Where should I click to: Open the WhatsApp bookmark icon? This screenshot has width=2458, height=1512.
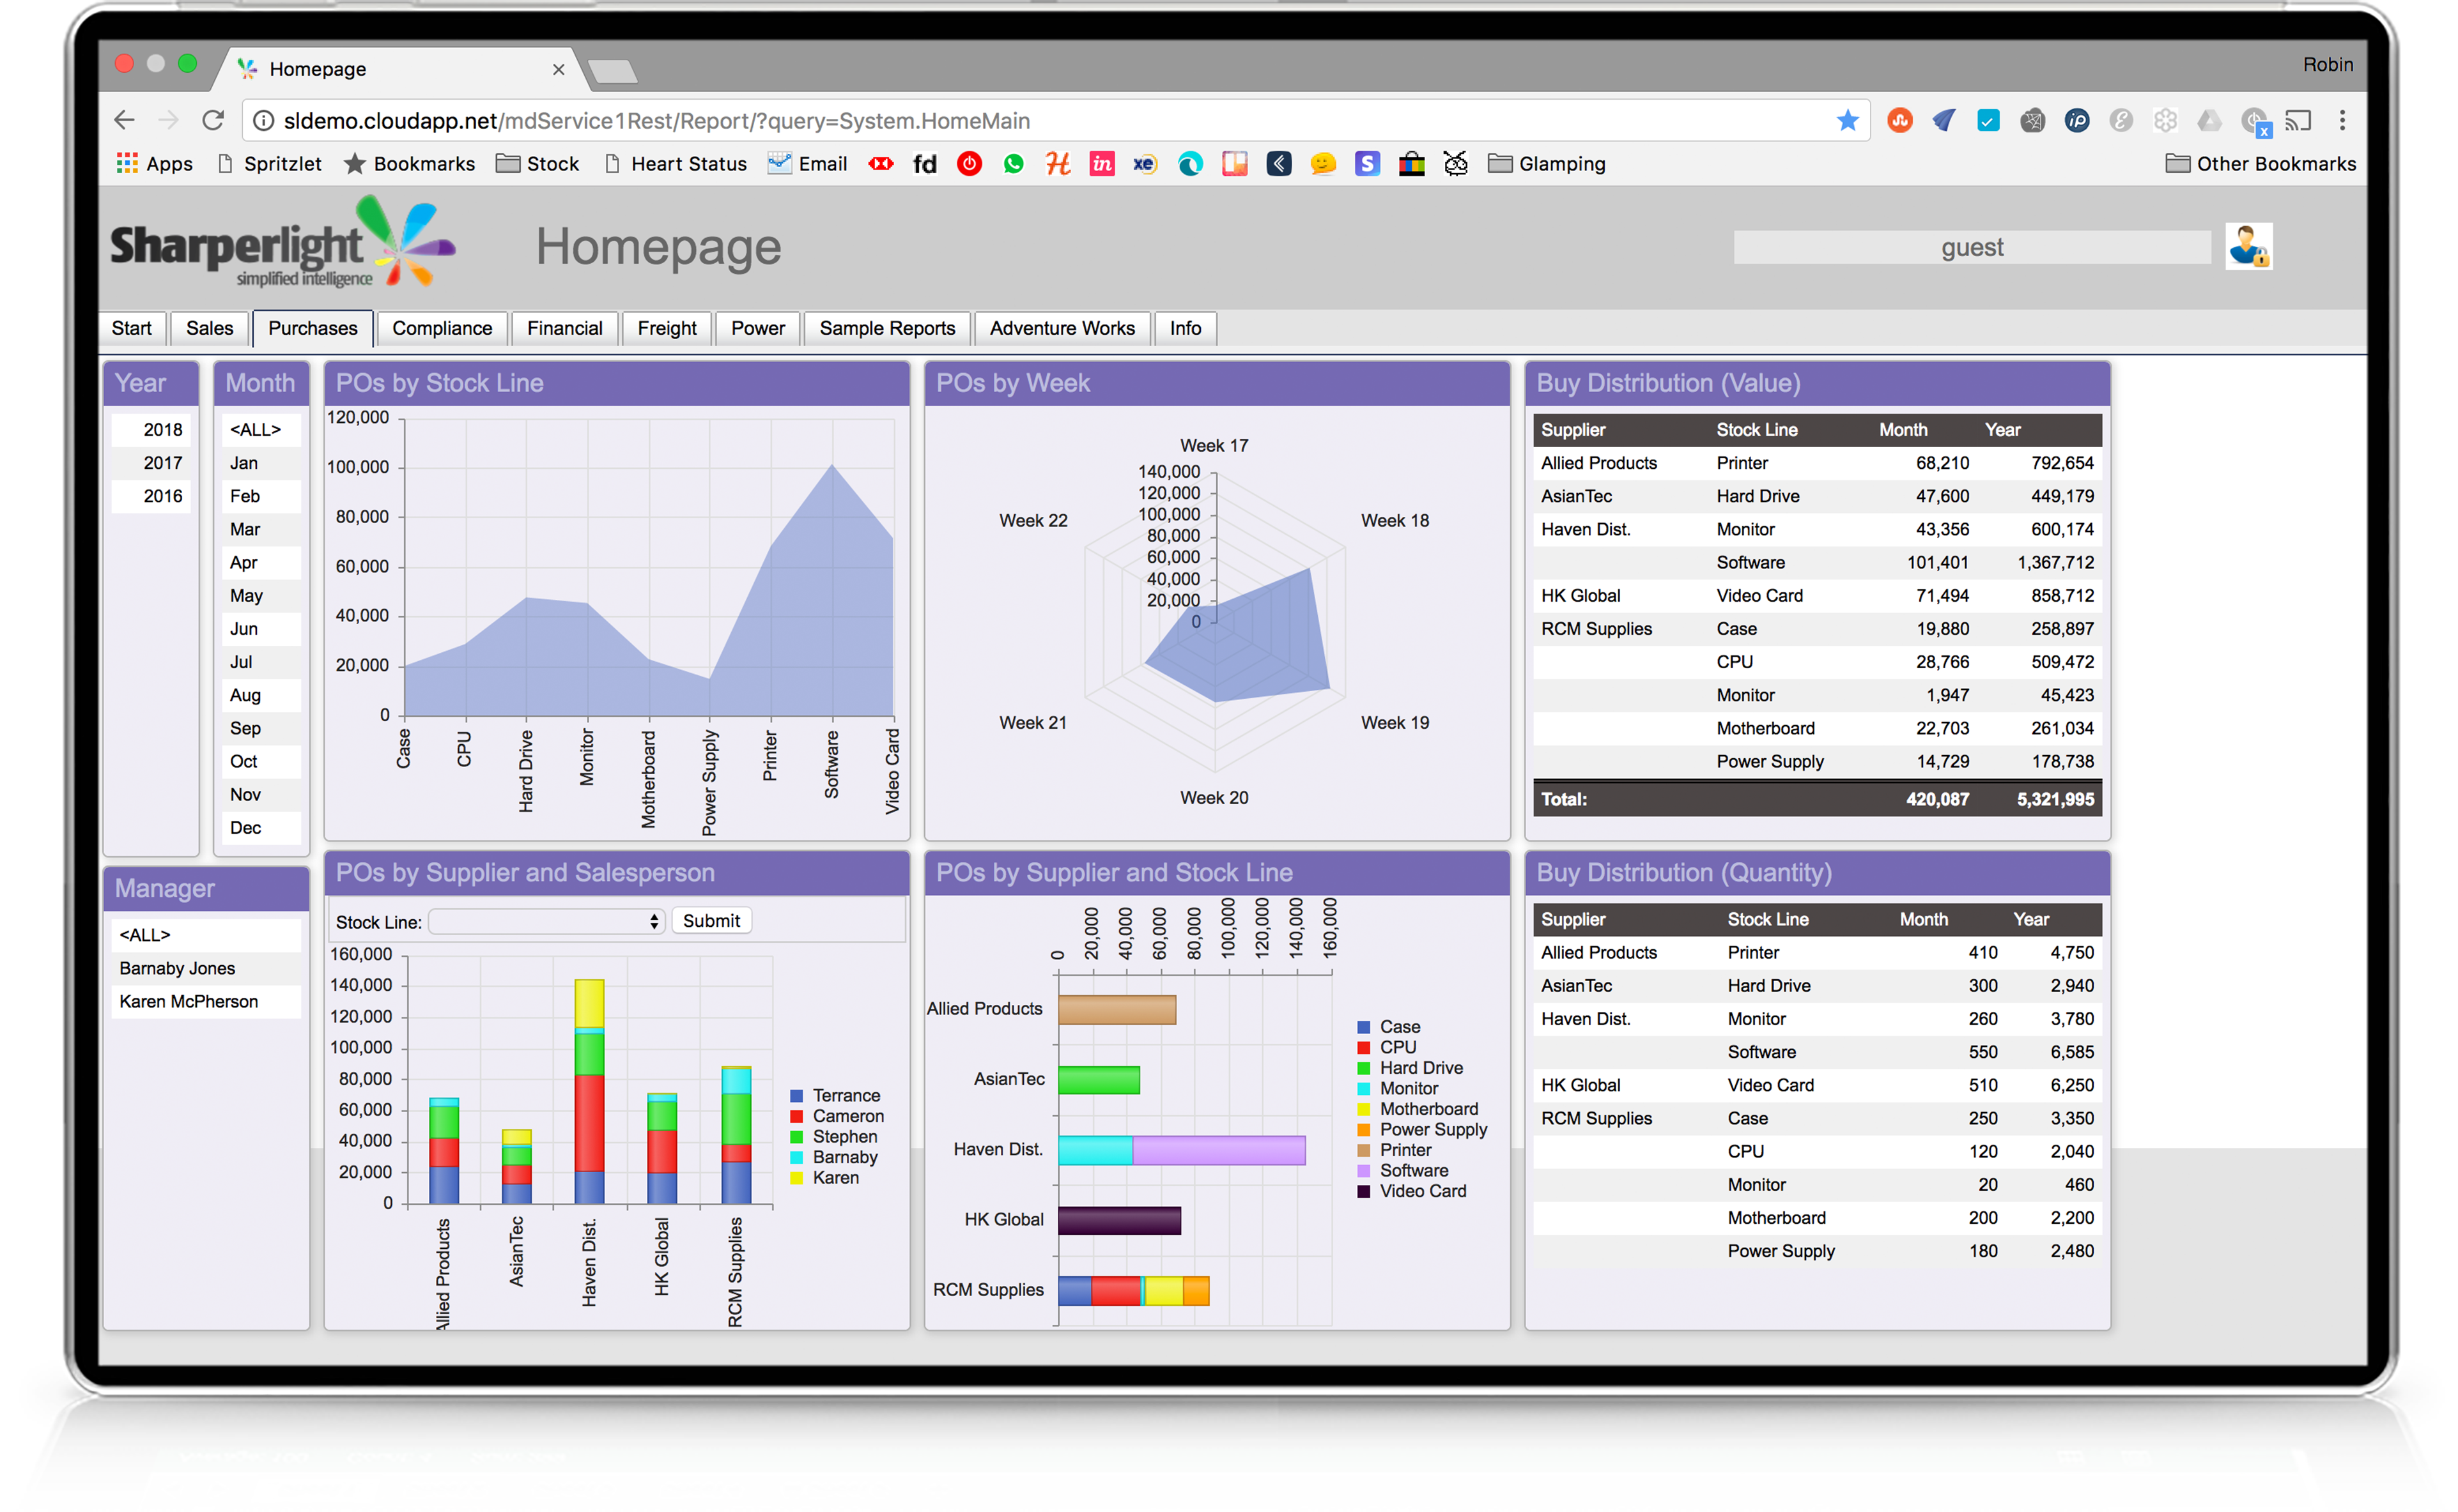[x=1014, y=164]
